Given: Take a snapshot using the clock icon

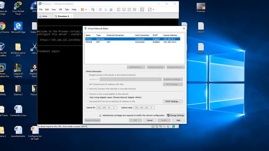Looking at the screenshot, I should click(100, 10).
